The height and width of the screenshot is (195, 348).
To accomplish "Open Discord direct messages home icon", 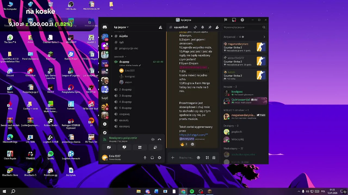I will point(105,27).
